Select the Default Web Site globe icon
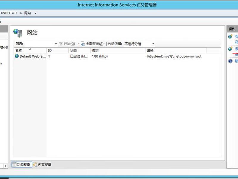The image size is (238, 179). (17, 56)
